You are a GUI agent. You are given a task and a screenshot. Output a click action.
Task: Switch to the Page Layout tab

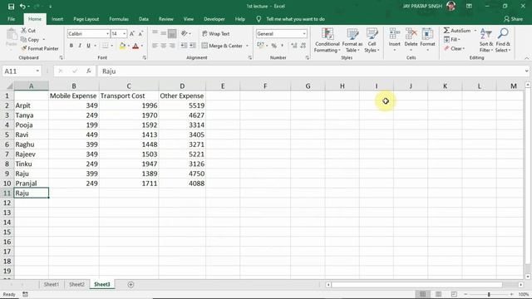pyautogui.click(x=86, y=19)
